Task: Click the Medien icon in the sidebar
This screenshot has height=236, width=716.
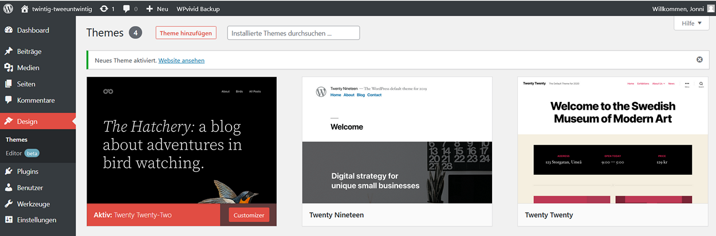Action: 9,68
